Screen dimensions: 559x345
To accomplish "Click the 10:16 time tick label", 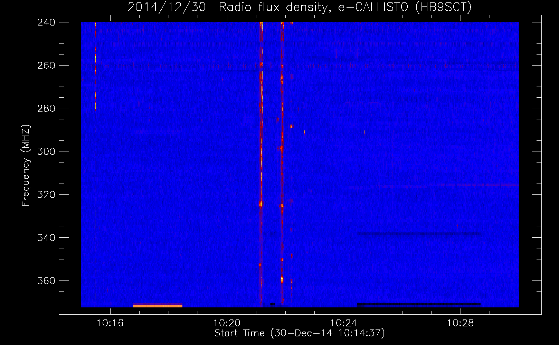I will 110,323.
